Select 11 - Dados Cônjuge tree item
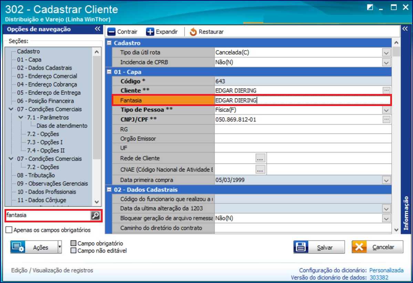Screen dimensions: 413x283 pos(42,200)
